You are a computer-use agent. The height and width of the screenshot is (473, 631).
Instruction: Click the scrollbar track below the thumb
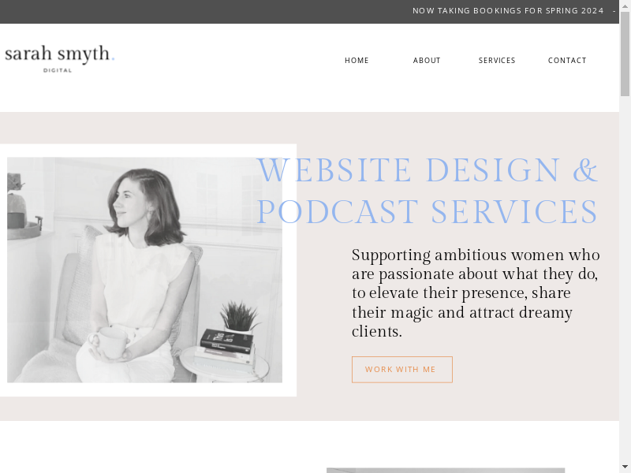625,276
